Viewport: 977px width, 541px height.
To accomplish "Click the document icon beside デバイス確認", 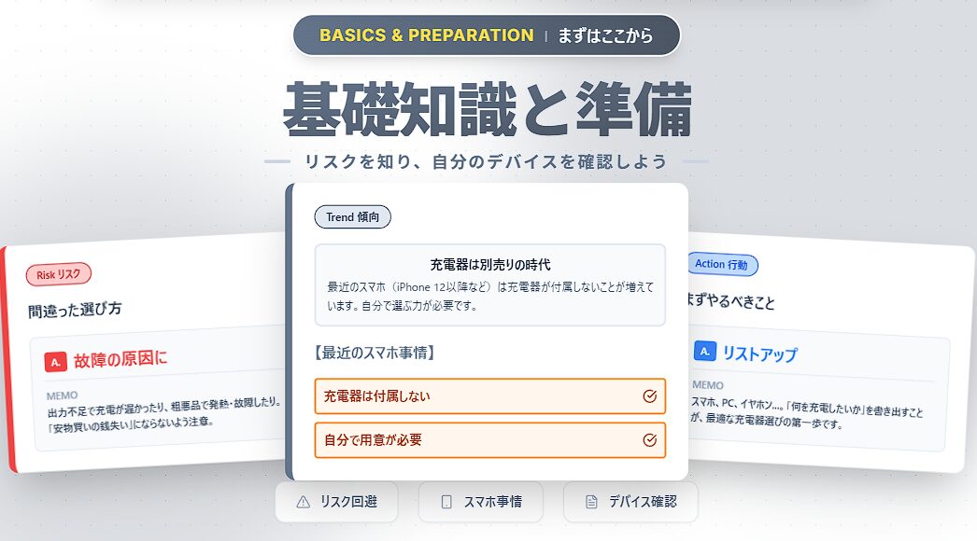I will (x=591, y=502).
